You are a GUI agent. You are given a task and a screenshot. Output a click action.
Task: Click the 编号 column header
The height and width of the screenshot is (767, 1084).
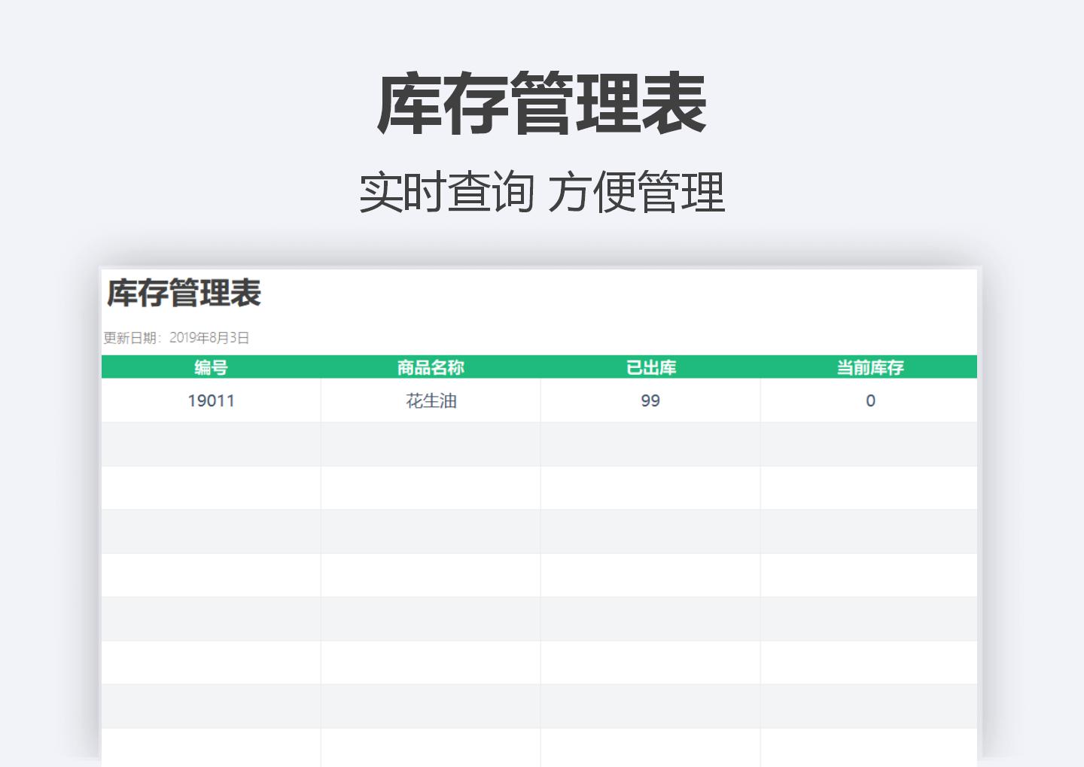[211, 367]
